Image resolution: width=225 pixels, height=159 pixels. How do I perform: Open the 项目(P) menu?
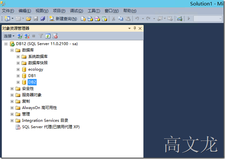[59, 11]
